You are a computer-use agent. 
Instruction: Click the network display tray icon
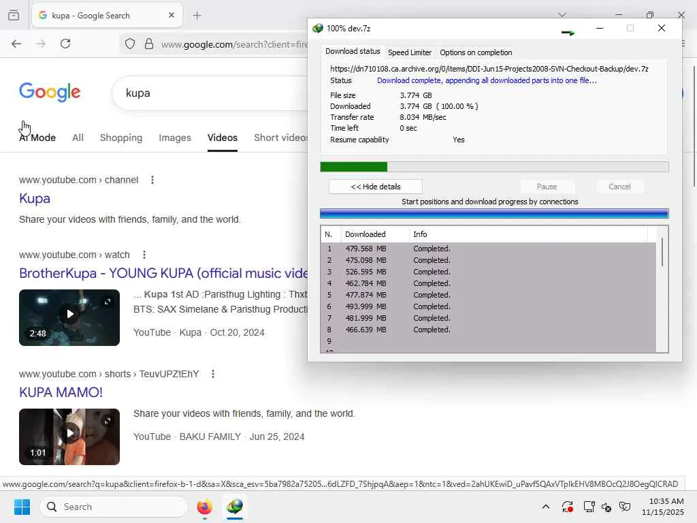pos(589,507)
